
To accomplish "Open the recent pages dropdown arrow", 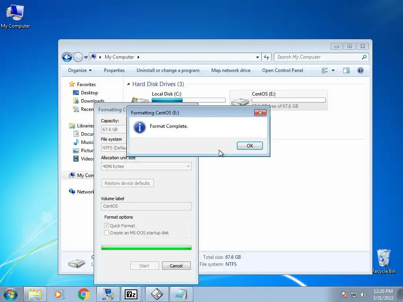I will (86, 57).
